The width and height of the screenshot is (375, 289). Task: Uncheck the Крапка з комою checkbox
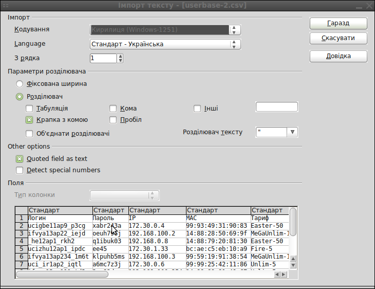coord(29,120)
